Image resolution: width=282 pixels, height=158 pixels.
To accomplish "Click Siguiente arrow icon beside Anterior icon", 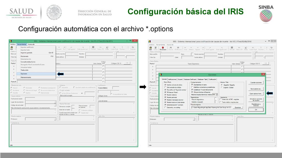I will click(x=197, y=48).
